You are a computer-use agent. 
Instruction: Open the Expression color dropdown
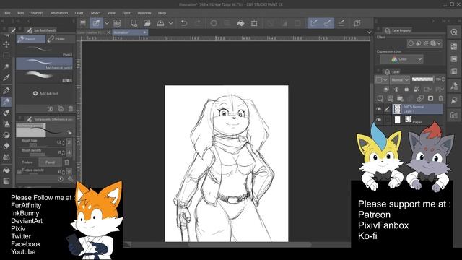(x=401, y=59)
